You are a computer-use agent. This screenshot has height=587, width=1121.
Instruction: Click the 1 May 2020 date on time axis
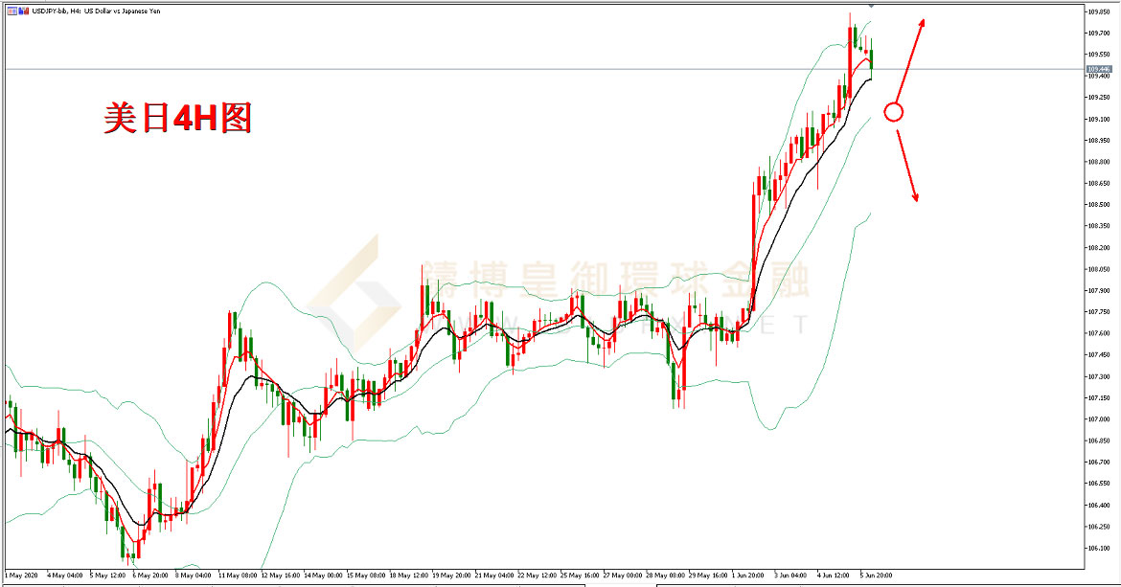20,576
